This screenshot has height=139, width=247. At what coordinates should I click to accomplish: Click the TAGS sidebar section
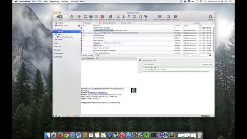56,43
